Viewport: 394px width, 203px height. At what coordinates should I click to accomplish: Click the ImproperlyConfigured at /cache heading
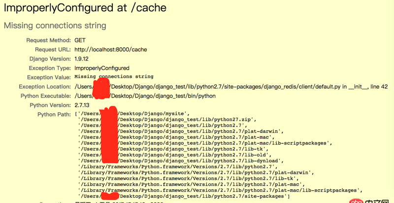[x=85, y=8]
